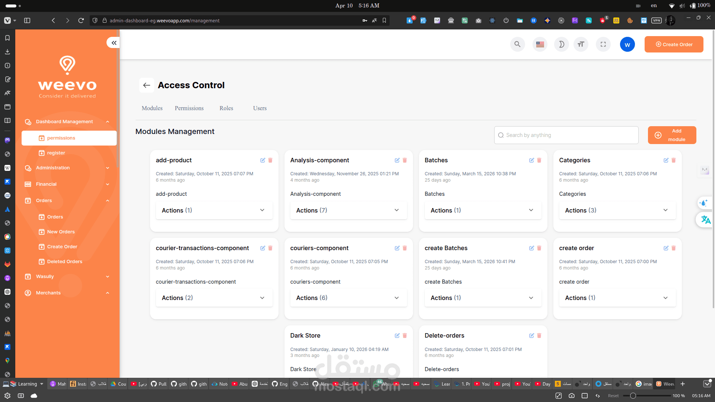The width and height of the screenshot is (715, 402).
Task: Click the US flag language icon
Action: pos(540,44)
